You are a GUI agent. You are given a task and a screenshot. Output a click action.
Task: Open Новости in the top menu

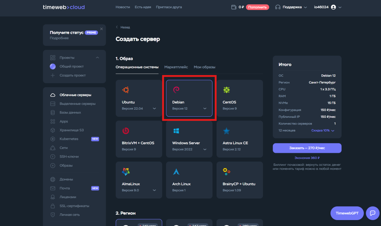click(123, 7)
